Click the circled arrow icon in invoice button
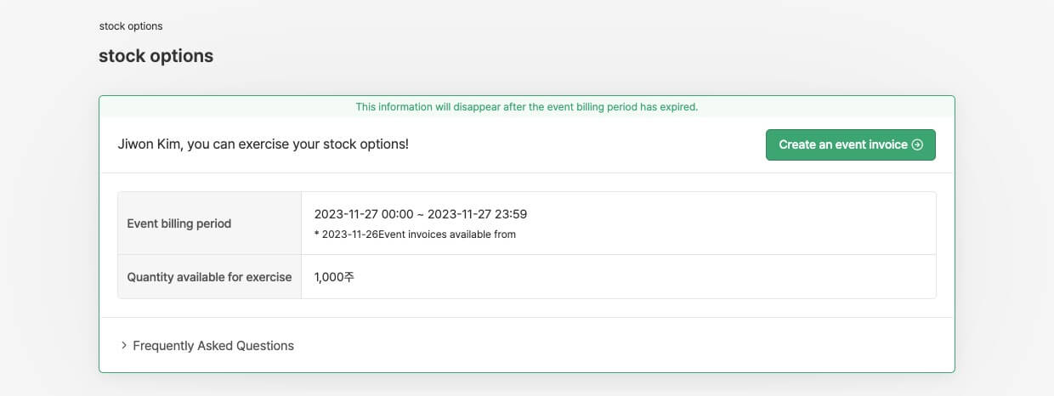The height and width of the screenshot is (396, 1054). [917, 144]
